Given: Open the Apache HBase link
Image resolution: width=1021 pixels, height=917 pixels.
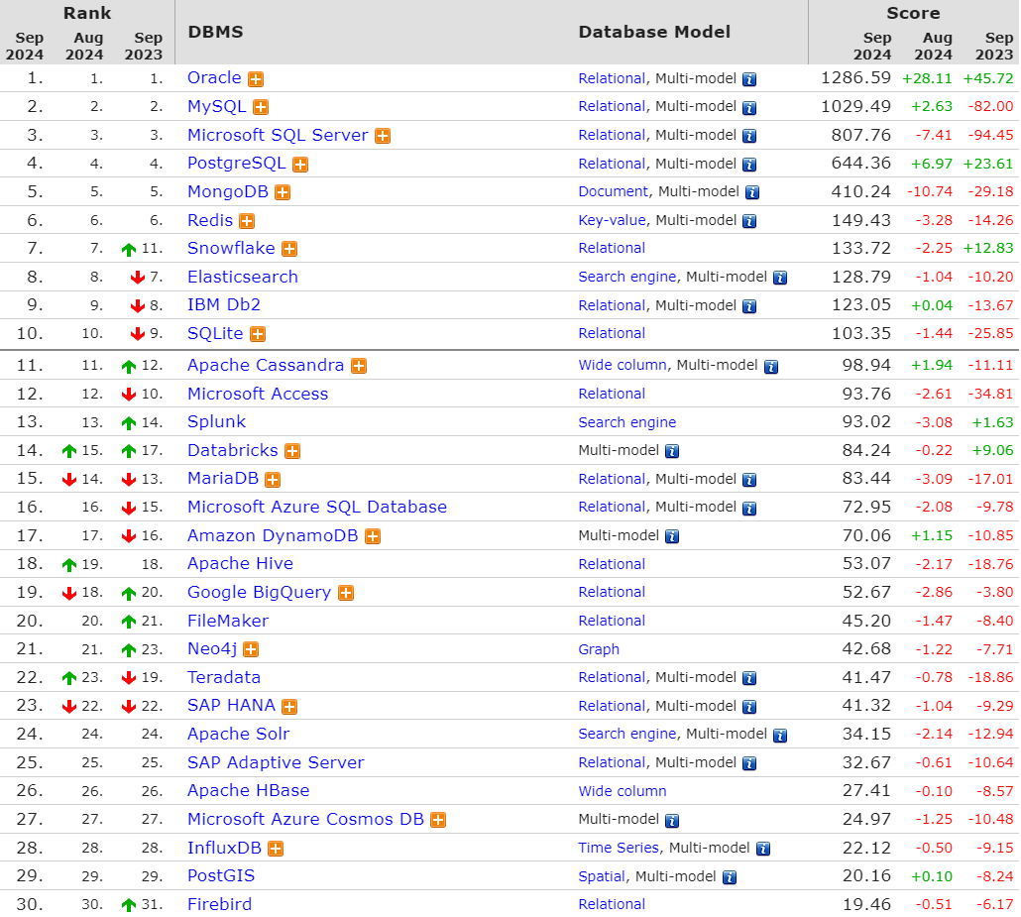Looking at the screenshot, I should 249,791.
